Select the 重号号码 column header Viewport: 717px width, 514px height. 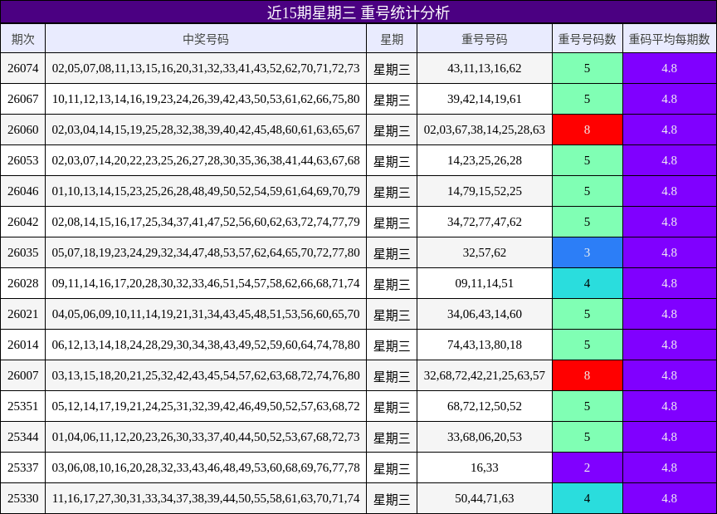(485, 38)
